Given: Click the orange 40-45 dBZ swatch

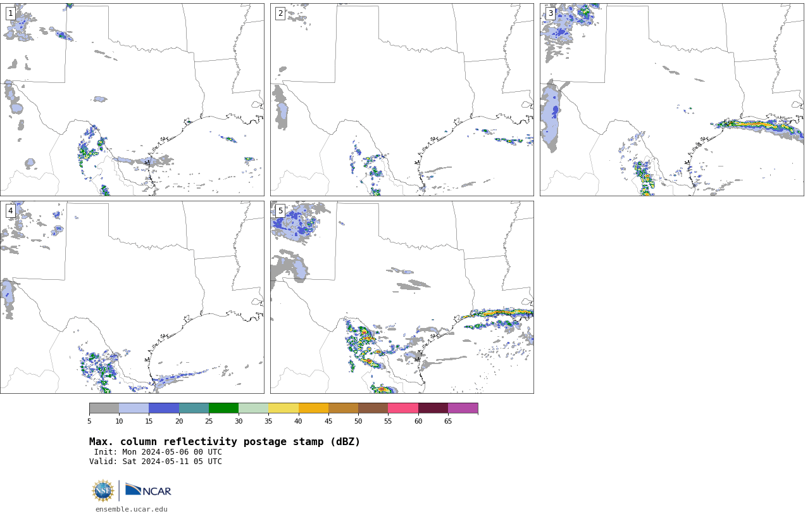Looking at the screenshot, I should coord(313,408).
